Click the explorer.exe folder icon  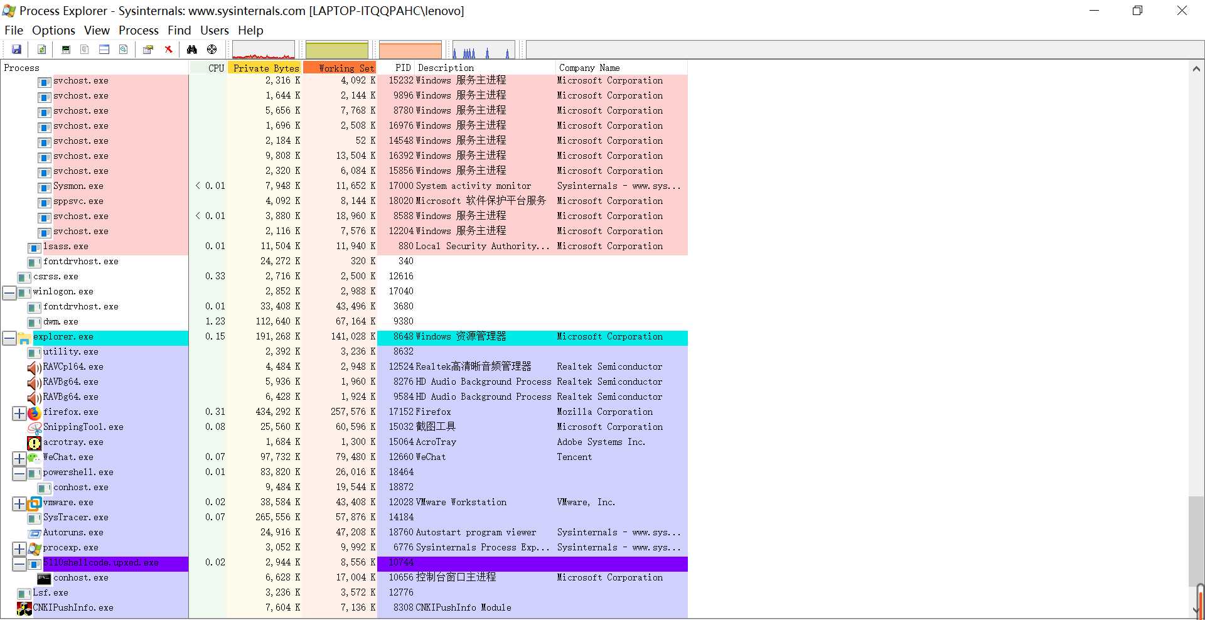coord(24,338)
